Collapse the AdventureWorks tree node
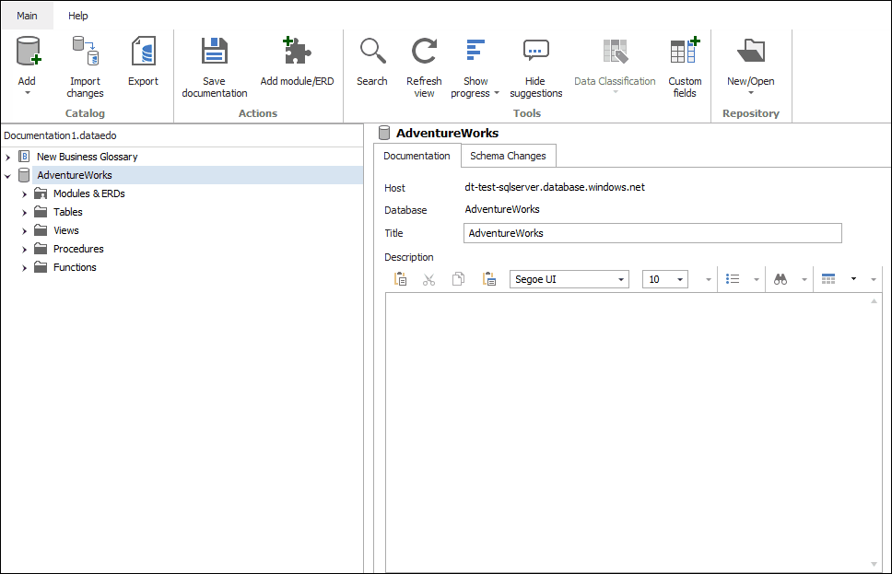 point(8,176)
